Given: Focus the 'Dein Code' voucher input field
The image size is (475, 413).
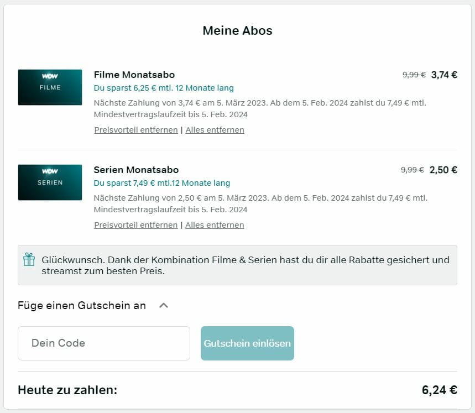Looking at the screenshot, I should tap(104, 343).
